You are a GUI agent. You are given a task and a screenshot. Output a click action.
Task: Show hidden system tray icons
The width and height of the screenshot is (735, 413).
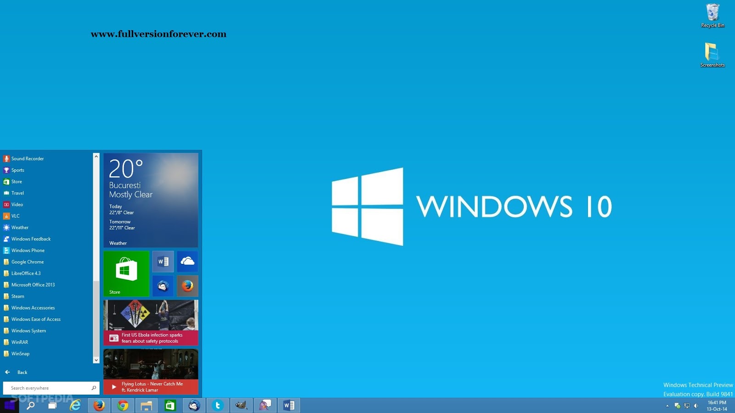tap(667, 406)
